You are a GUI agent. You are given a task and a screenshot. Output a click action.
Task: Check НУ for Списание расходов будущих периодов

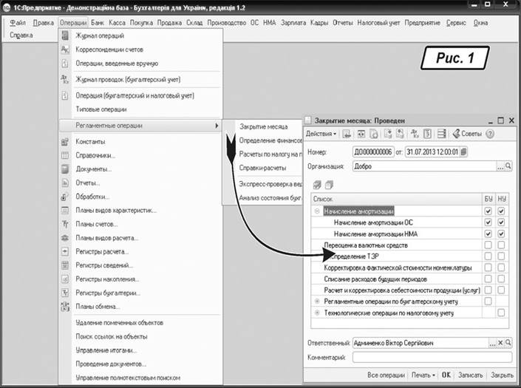pos(501,279)
